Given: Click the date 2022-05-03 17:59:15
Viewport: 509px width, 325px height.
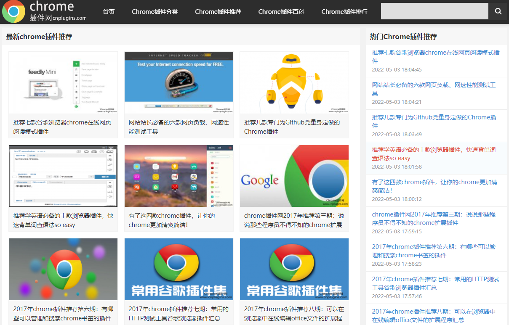Looking at the screenshot, I should pyautogui.click(x=397, y=231).
